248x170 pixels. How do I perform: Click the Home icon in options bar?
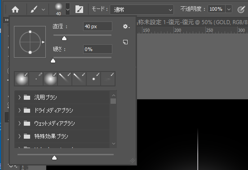coord(15,9)
